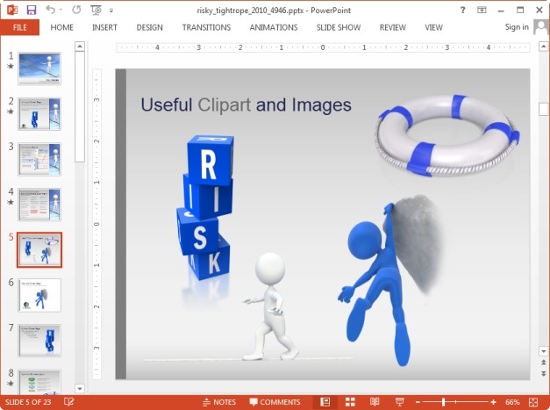Click slide title 'Useful Clipart and Images'
This screenshot has width=550, height=410.
coord(246,105)
